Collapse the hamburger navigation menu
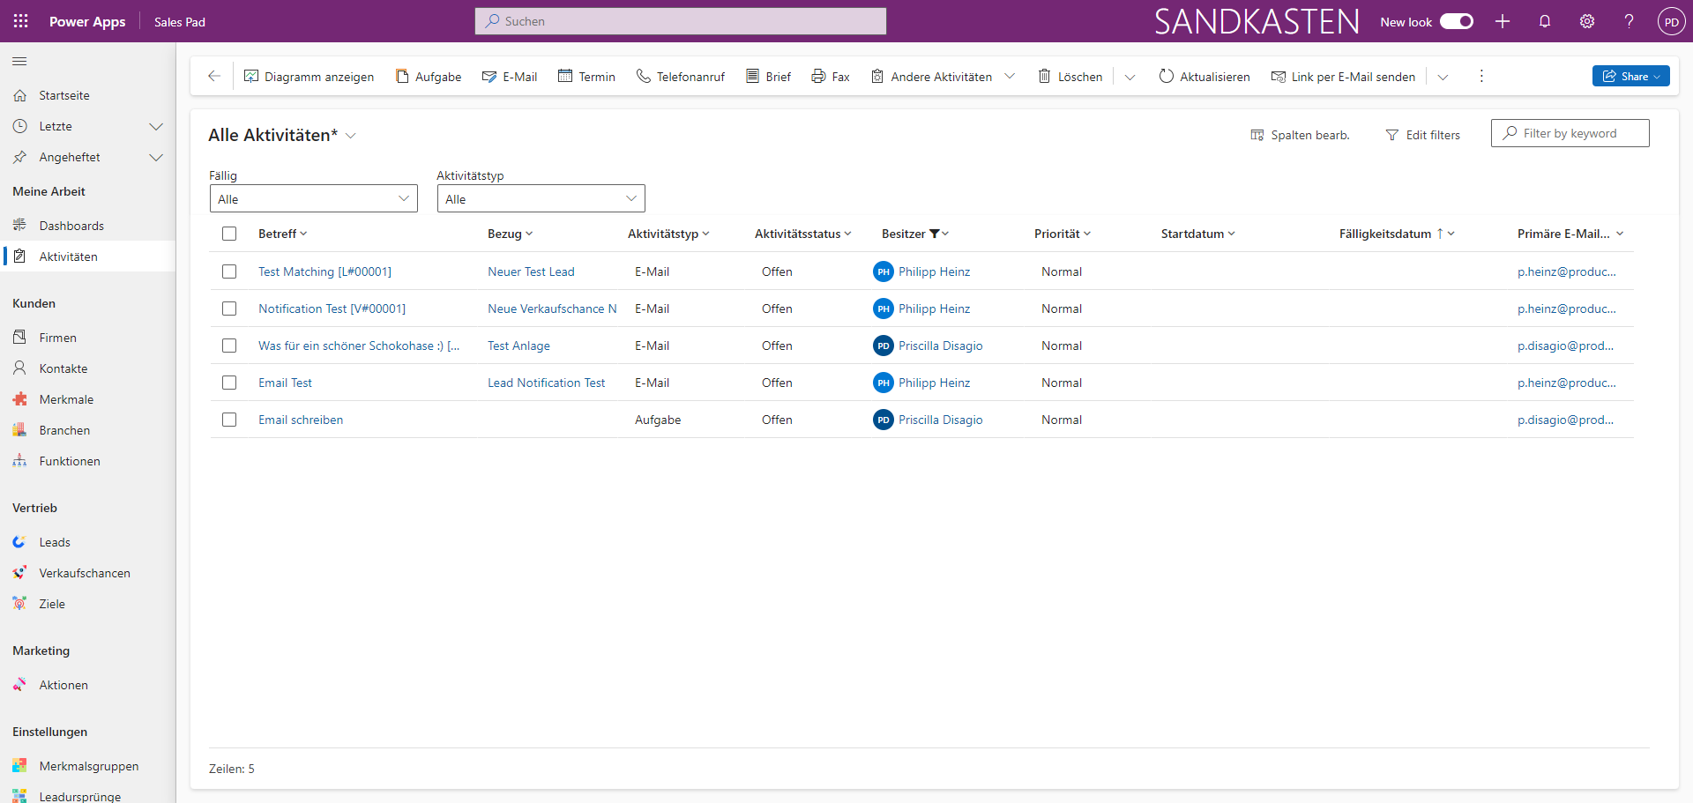The width and height of the screenshot is (1693, 803). coord(19,61)
